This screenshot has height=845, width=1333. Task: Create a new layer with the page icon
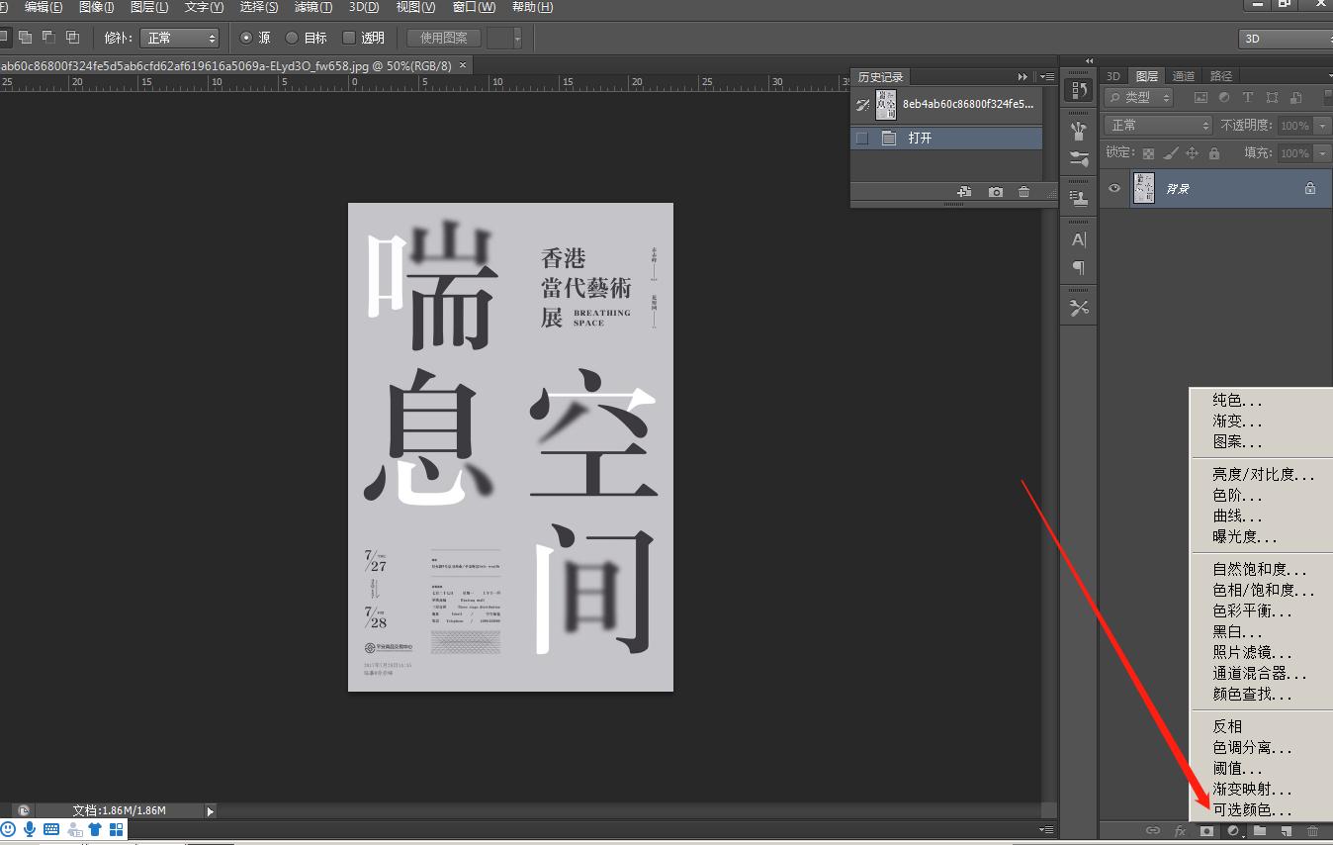tap(1286, 831)
